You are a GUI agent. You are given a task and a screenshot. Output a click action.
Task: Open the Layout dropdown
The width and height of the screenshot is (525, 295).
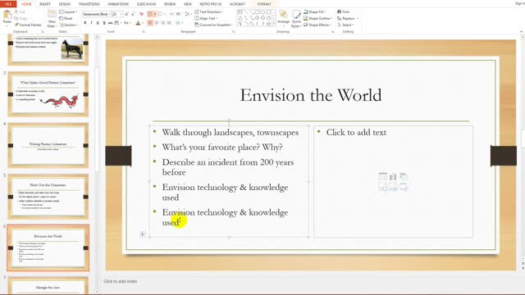point(68,11)
